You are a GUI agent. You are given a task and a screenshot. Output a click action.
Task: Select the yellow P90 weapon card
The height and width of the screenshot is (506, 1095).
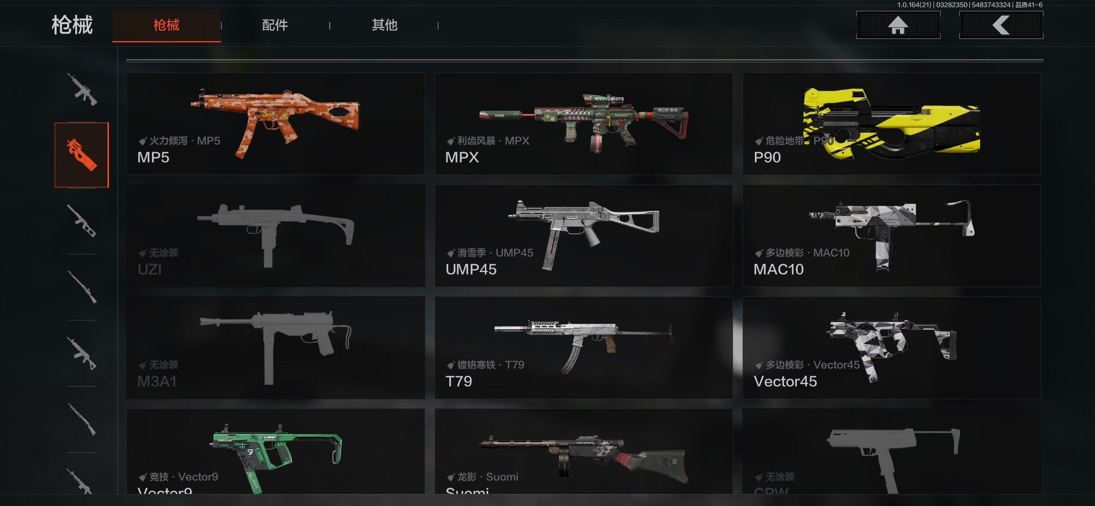pos(891,124)
